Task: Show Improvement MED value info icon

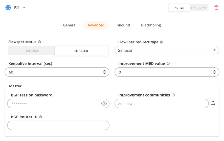Action: point(168,63)
